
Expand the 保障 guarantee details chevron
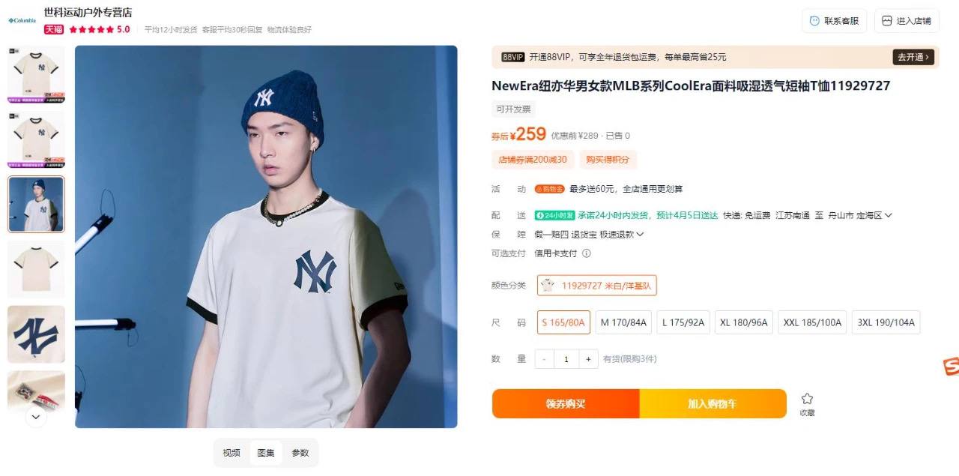click(x=640, y=235)
